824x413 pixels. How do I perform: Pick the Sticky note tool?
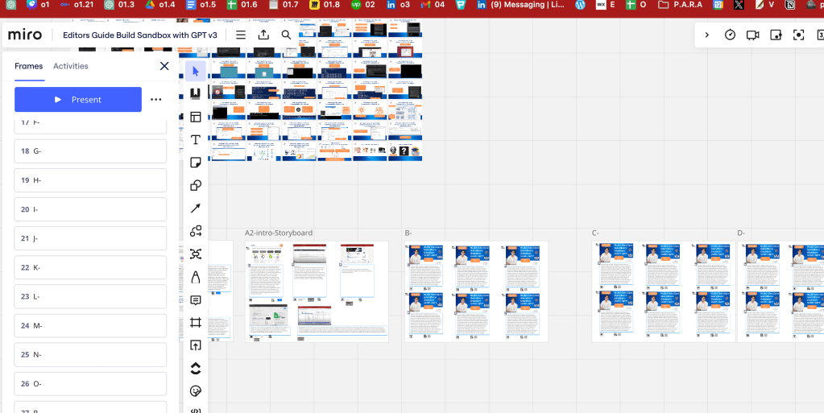[x=196, y=163]
